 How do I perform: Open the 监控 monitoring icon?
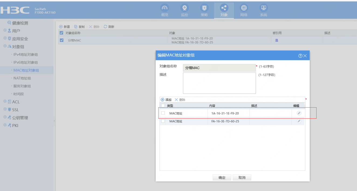pos(184,8)
